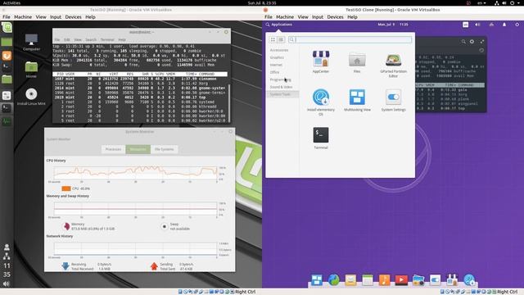Open the web browser icon in dock

(333, 279)
